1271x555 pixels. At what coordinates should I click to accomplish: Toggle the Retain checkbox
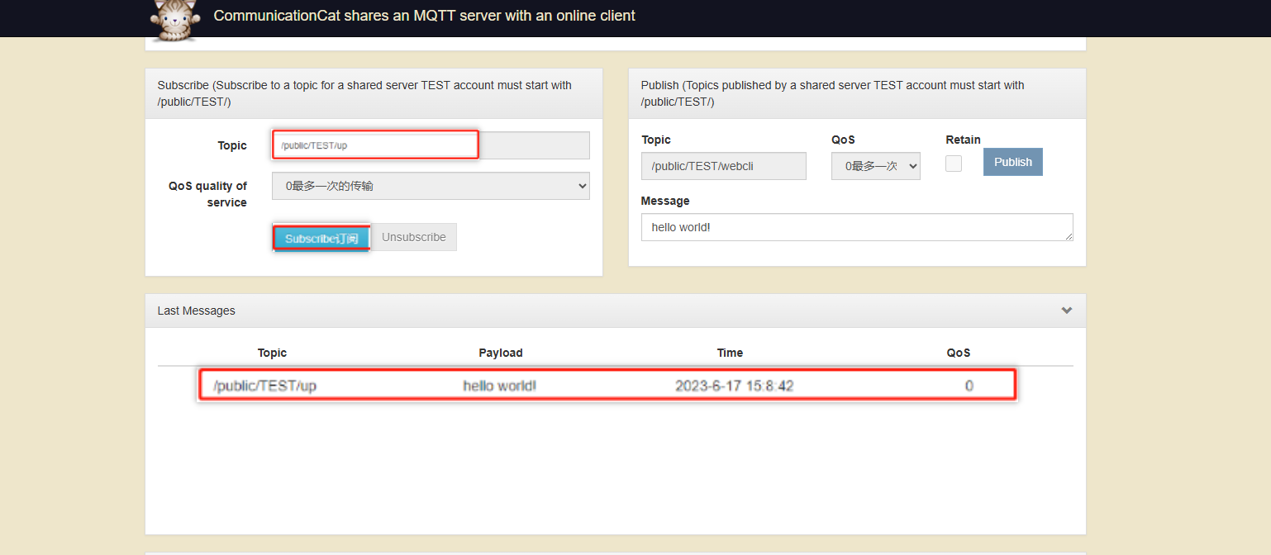click(x=954, y=164)
